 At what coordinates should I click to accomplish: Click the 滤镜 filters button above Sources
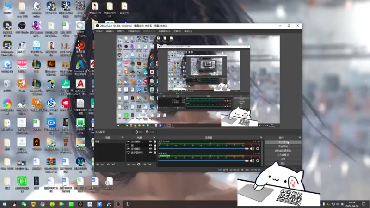pos(150,132)
